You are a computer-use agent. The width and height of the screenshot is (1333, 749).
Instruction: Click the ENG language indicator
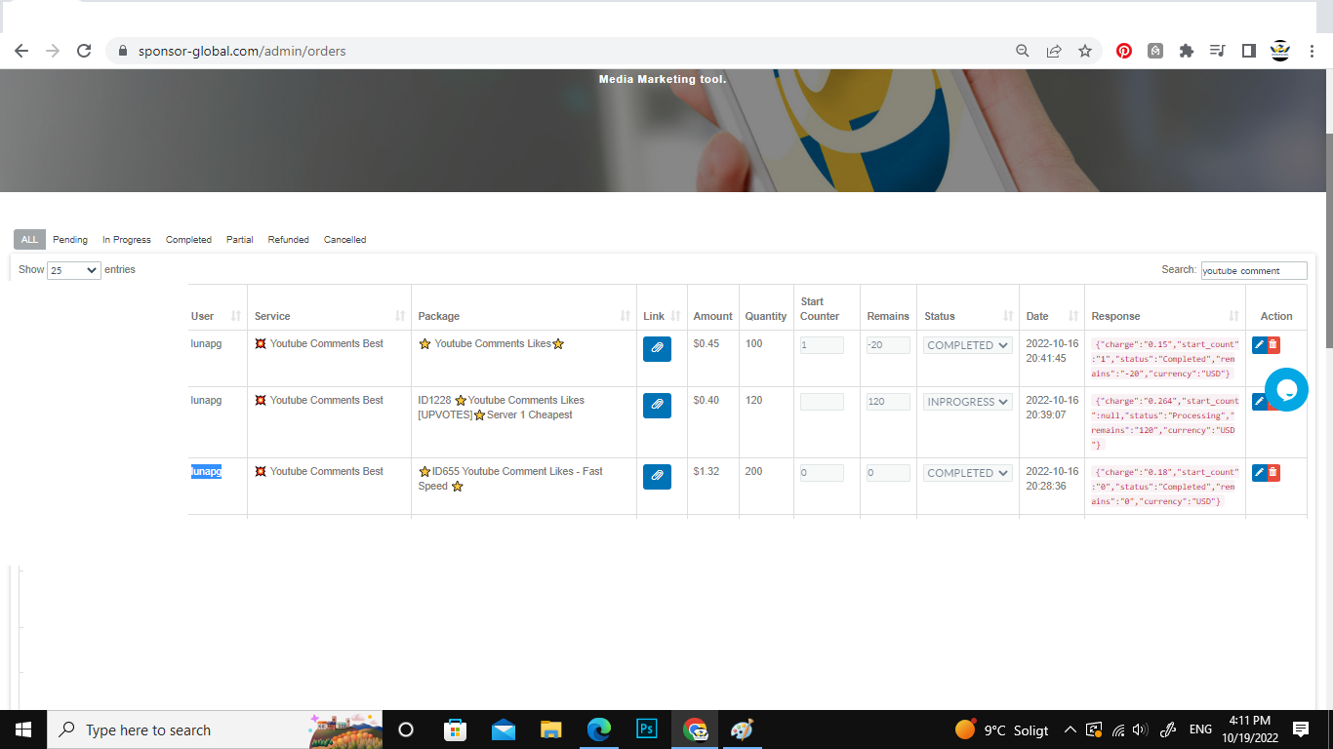pos(1200,729)
